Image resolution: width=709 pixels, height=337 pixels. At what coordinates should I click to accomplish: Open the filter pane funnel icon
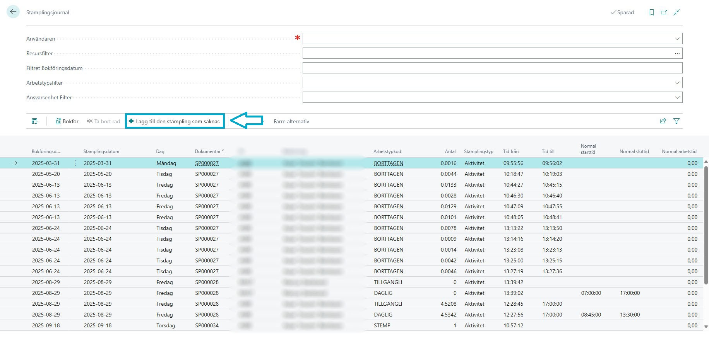[x=676, y=121]
